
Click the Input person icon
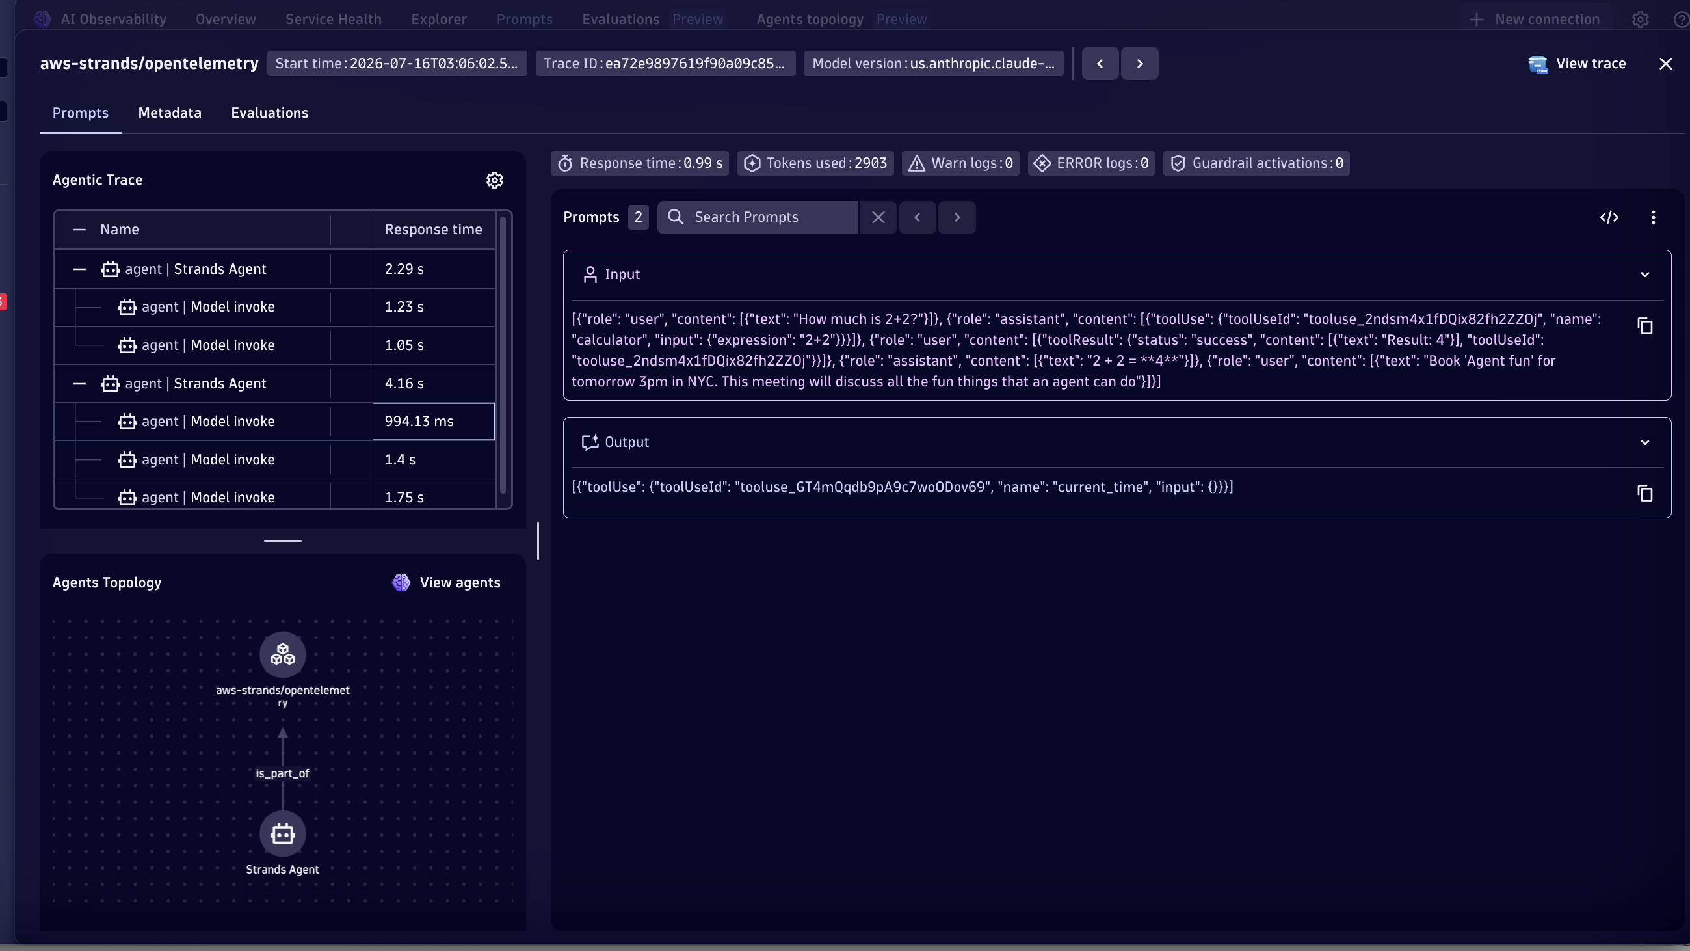(590, 275)
